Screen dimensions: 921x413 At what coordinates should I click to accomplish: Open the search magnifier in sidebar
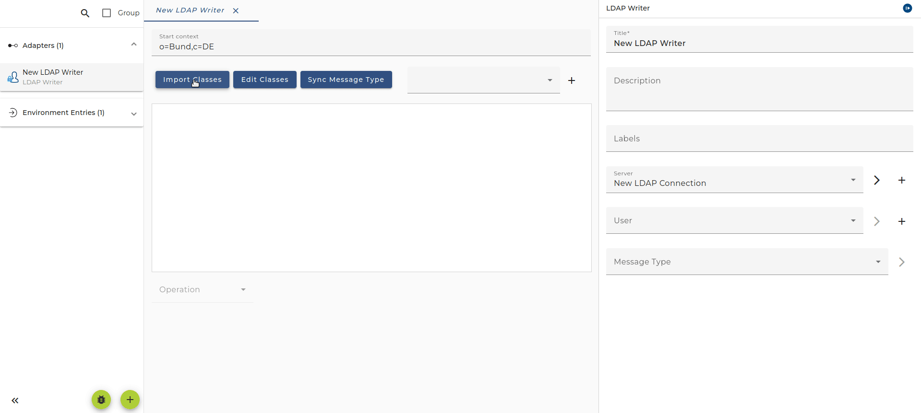(85, 13)
